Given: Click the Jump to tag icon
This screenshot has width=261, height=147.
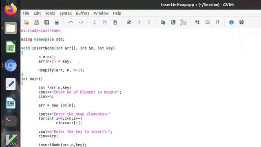Looking at the screenshot, I should [x=217, y=22].
